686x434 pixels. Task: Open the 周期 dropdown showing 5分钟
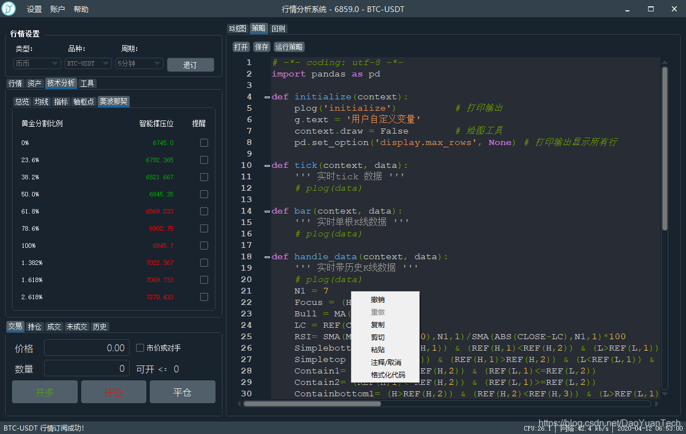pyautogui.click(x=139, y=63)
